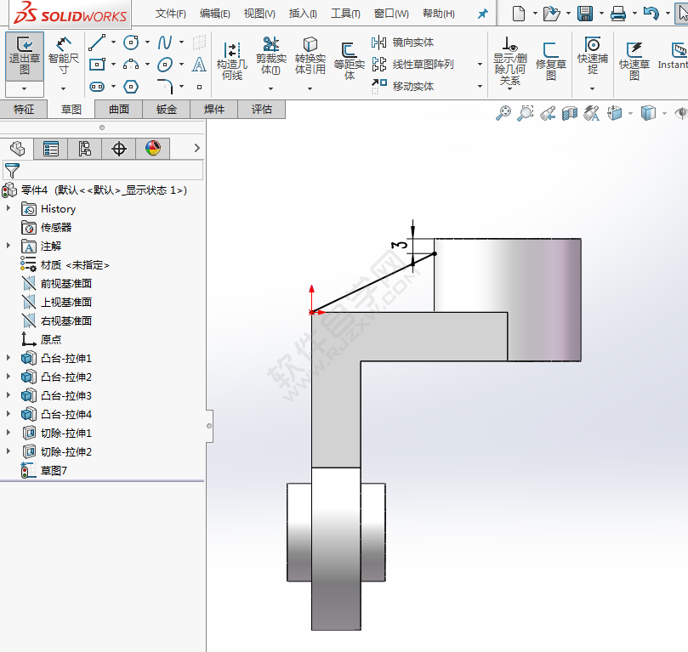Select 草图7 in the feature tree
Screen dimensions: 688x652
[54, 470]
